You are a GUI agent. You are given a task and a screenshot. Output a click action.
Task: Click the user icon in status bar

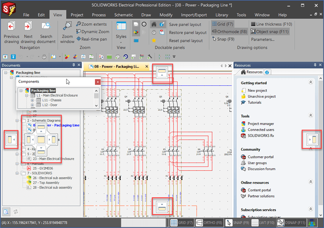point(312,223)
